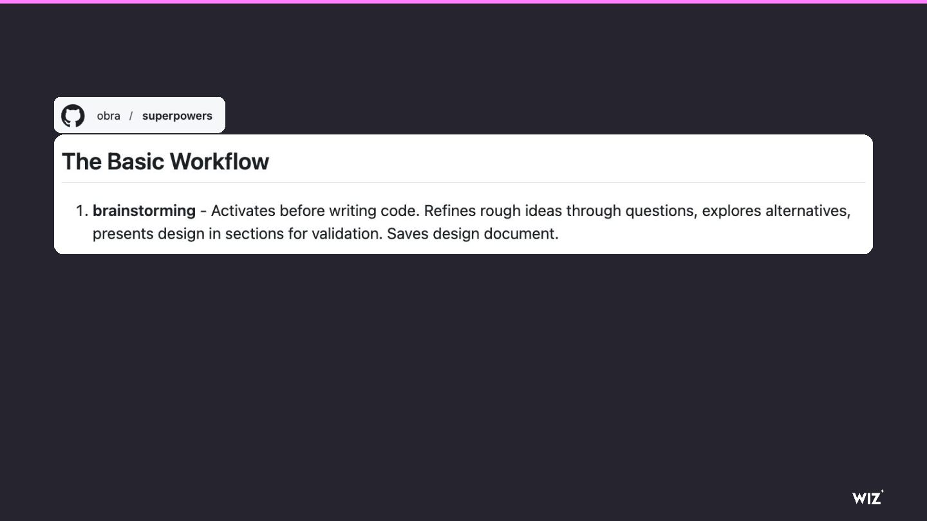927x521 pixels.
Task: Click the small star on the WIZ logo
Action: click(x=882, y=491)
